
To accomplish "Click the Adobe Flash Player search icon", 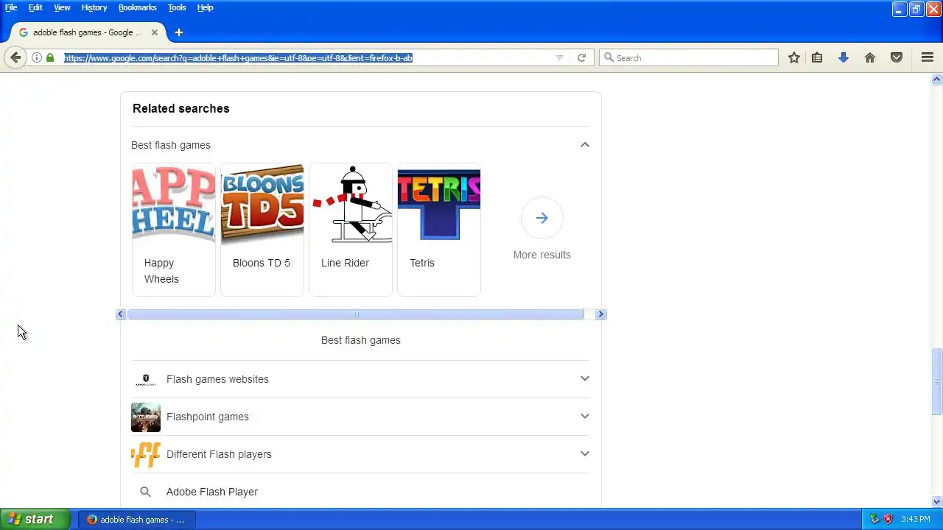I will 145,492.
